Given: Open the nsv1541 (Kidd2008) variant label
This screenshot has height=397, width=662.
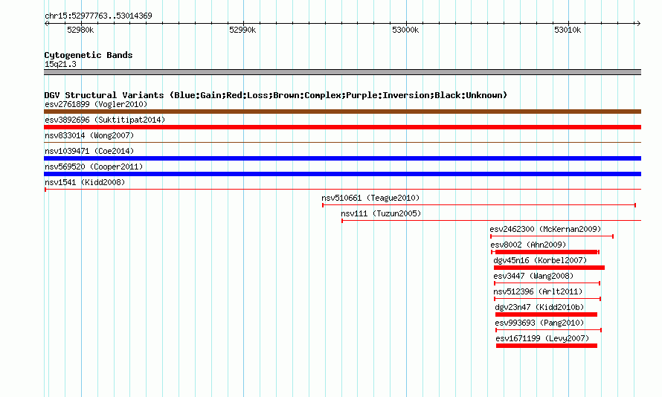Looking at the screenshot, I should pyautogui.click(x=85, y=182).
